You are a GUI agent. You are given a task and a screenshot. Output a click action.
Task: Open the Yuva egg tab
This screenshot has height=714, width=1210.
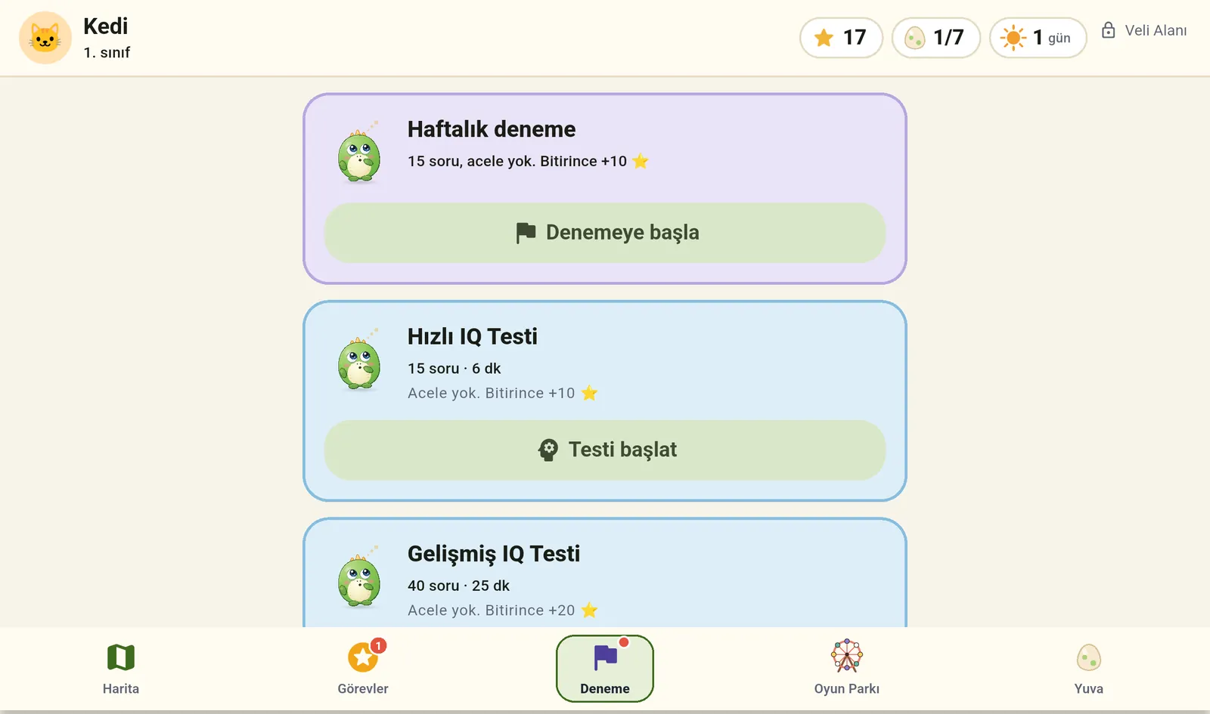point(1089,669)
